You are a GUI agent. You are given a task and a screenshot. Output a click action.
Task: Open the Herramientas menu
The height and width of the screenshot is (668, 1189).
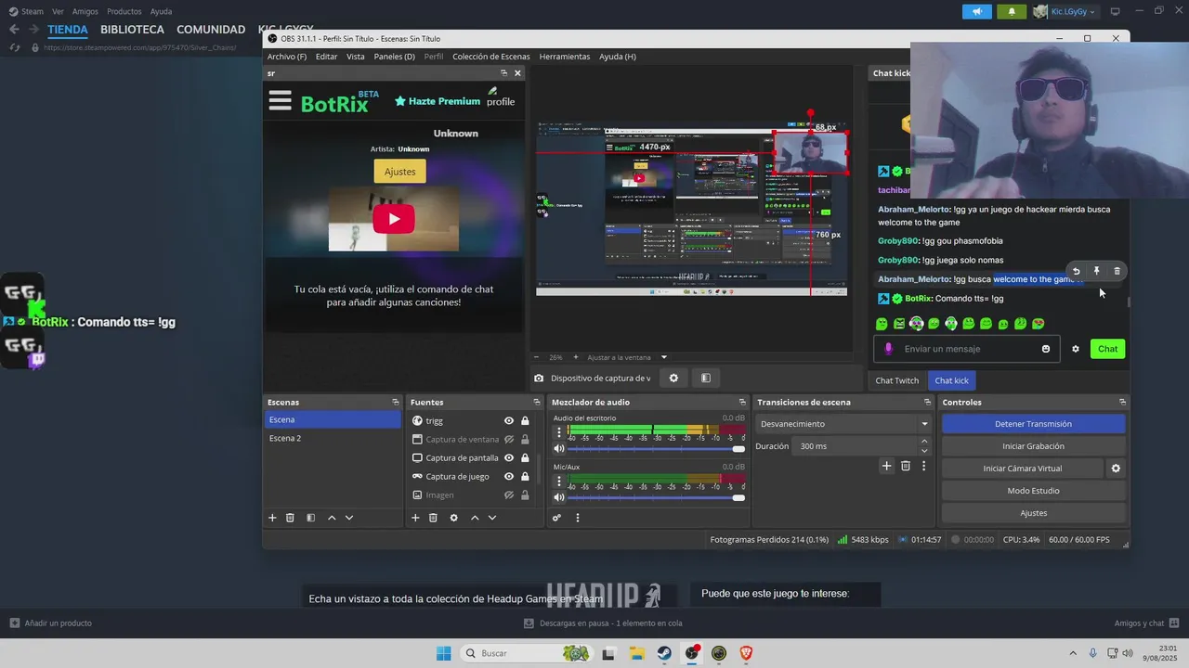click(564, 57)
